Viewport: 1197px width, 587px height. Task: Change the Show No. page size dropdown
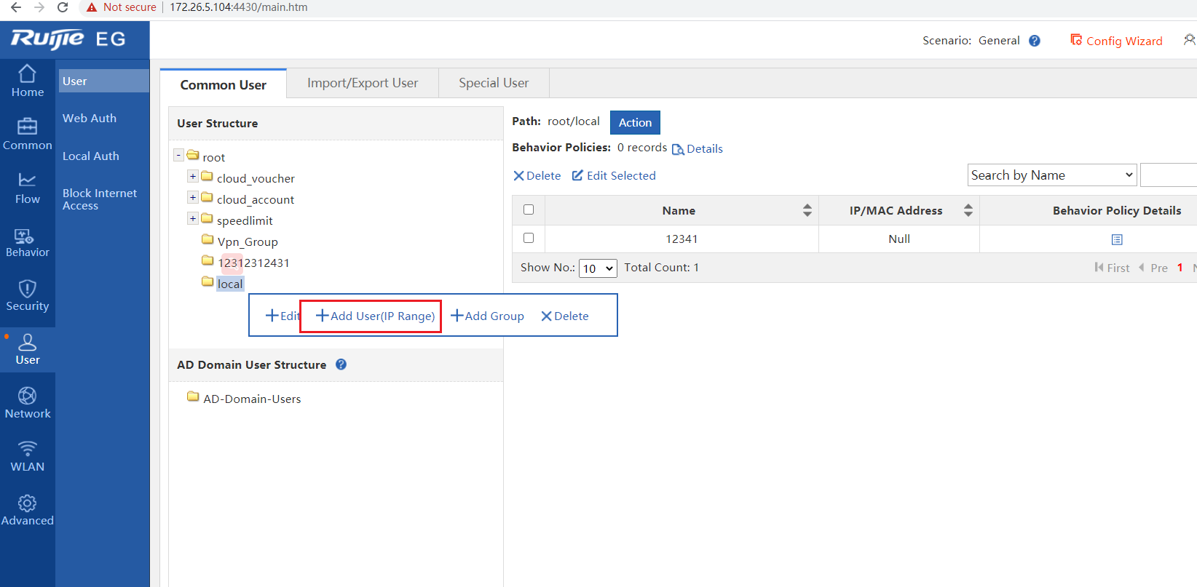coord(598,268)
